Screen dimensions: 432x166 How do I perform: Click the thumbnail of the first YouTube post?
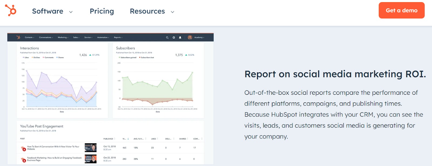tap(90, 148)
